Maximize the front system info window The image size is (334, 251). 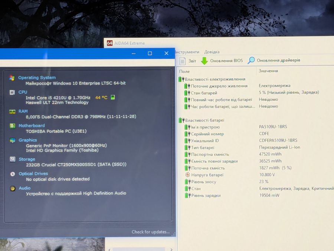click(150, 53)
